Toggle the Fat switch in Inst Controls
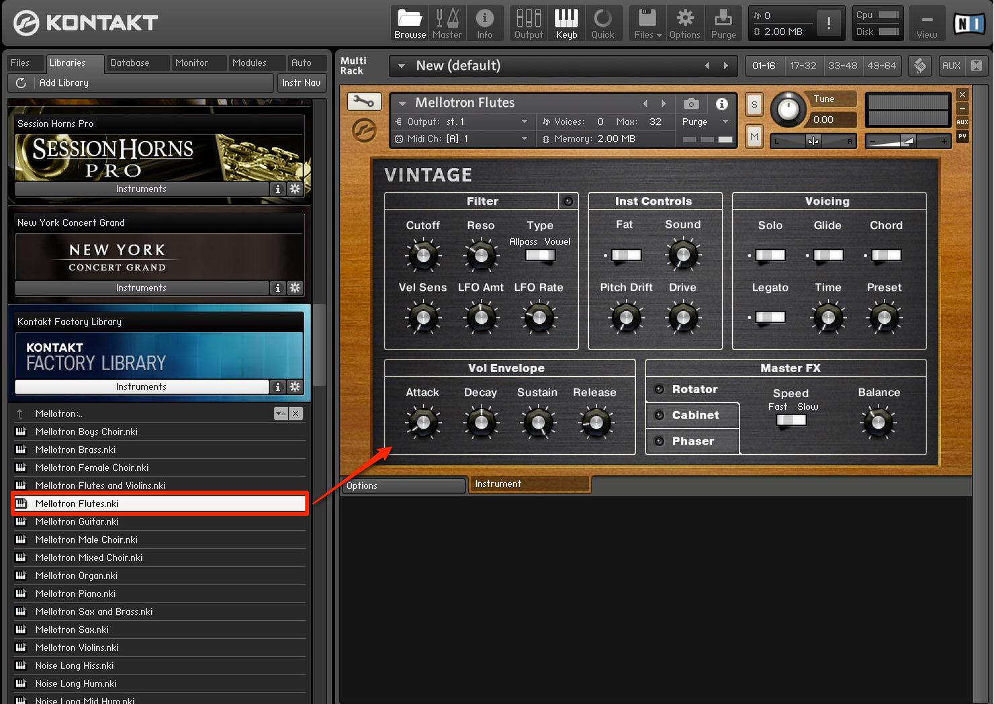994x704 pixels. coord(625,255)
